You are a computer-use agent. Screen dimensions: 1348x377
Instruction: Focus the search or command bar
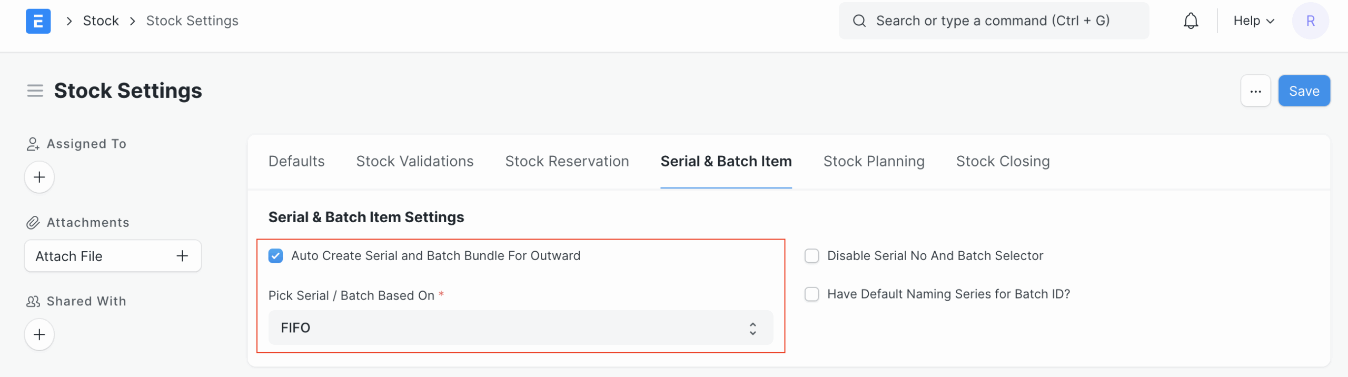[993, 21]
